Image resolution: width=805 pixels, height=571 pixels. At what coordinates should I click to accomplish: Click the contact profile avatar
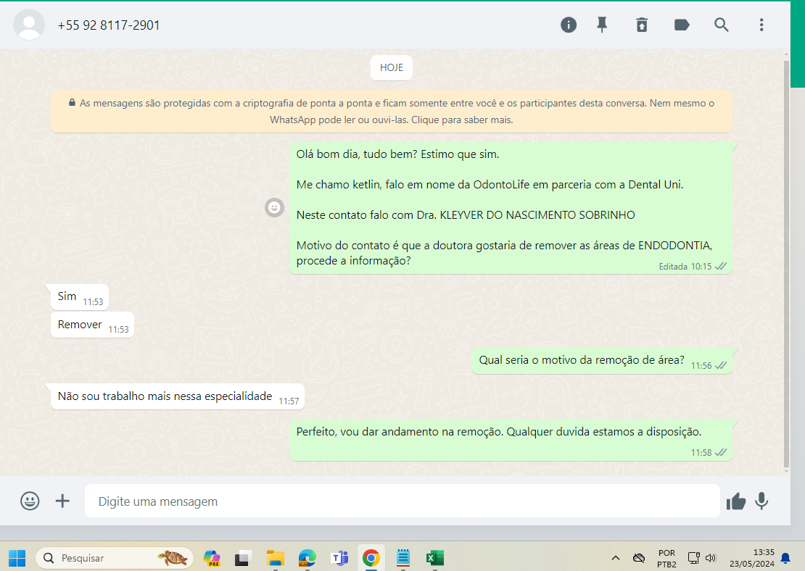pos(29,25)
